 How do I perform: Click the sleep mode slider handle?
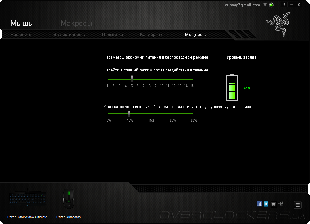(132, 79)
